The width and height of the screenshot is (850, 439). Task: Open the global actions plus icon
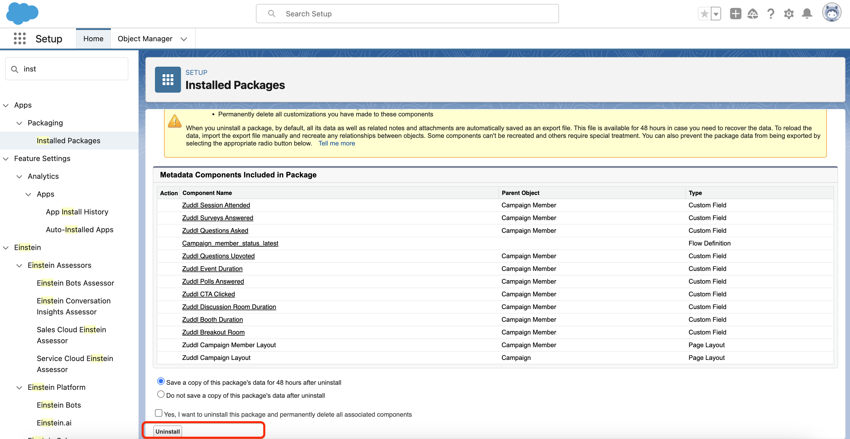[x=735, y=14]
